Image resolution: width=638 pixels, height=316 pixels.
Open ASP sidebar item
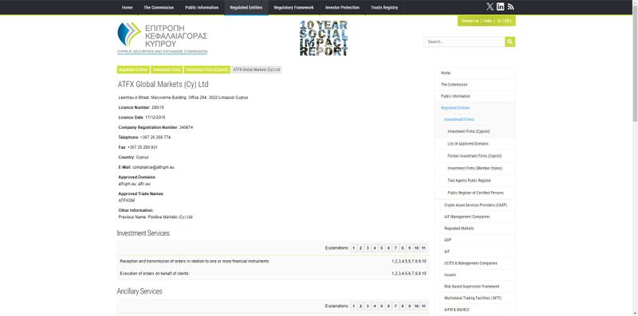click(x=475, y=240)
